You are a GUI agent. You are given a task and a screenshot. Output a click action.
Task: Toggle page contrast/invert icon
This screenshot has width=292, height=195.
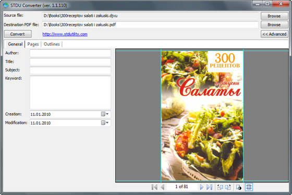pyautogui.click(x=239, y=187)
